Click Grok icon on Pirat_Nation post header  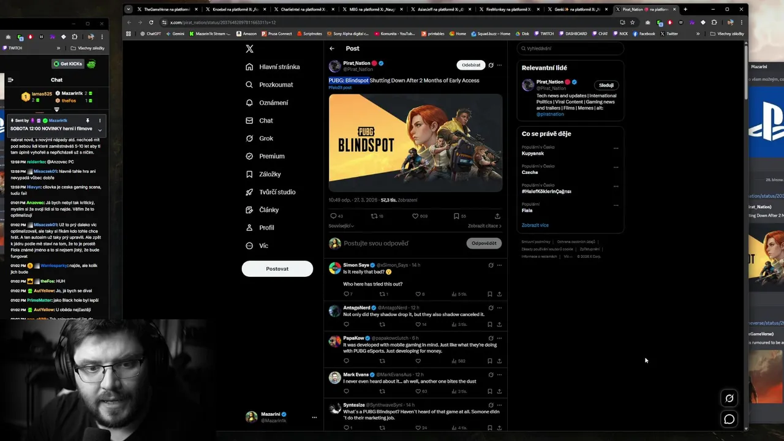(491, 65)
